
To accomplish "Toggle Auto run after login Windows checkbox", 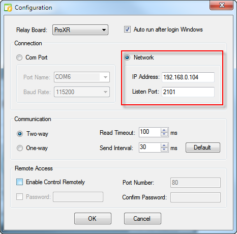I will (127, 30).
